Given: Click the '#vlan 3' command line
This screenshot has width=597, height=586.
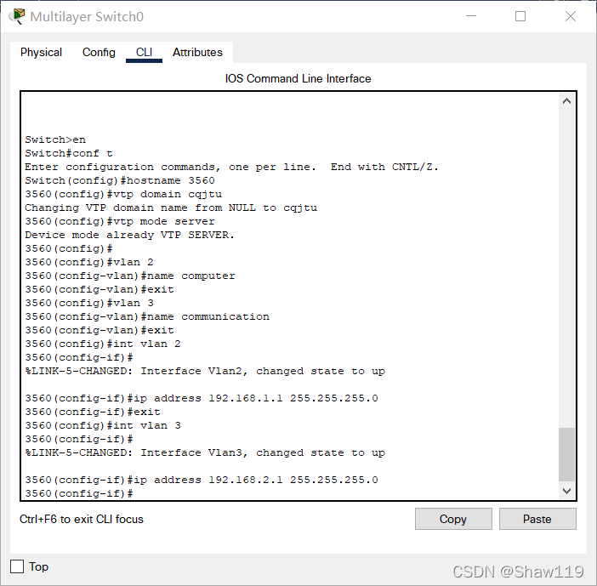Looking at the screenshot, I should pyautogui.click(x=89, y=303).
